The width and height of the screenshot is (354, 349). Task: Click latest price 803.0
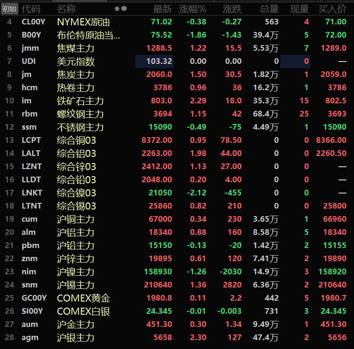click(x=161, y=101)
